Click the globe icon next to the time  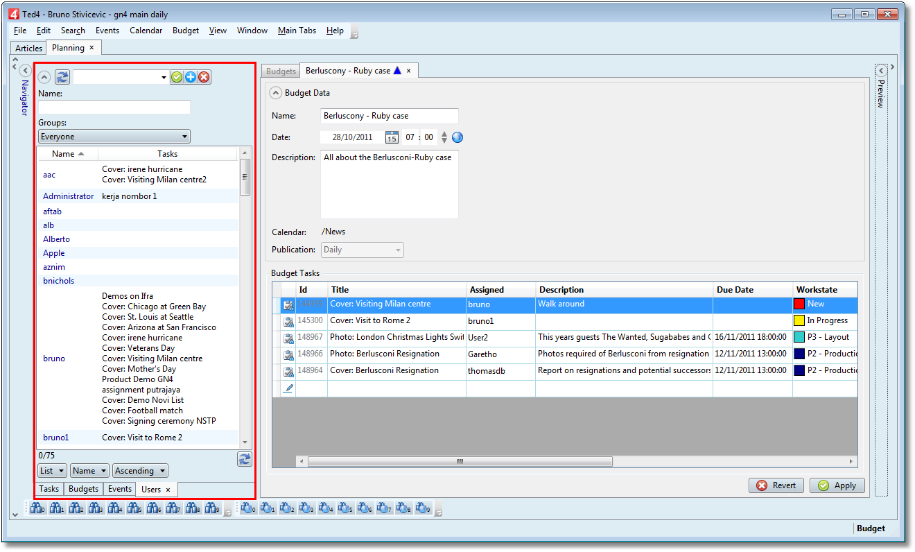(x=458, y=137)
